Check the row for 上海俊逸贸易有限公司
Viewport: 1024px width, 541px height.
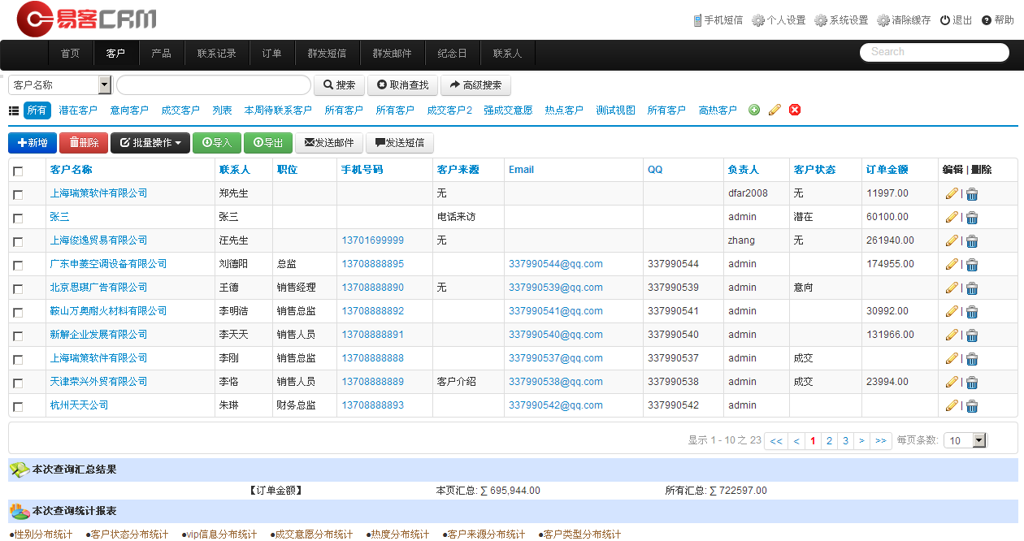(18, 241)
